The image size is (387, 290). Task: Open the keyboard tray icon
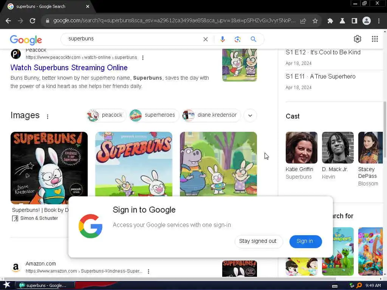[335, 286]
